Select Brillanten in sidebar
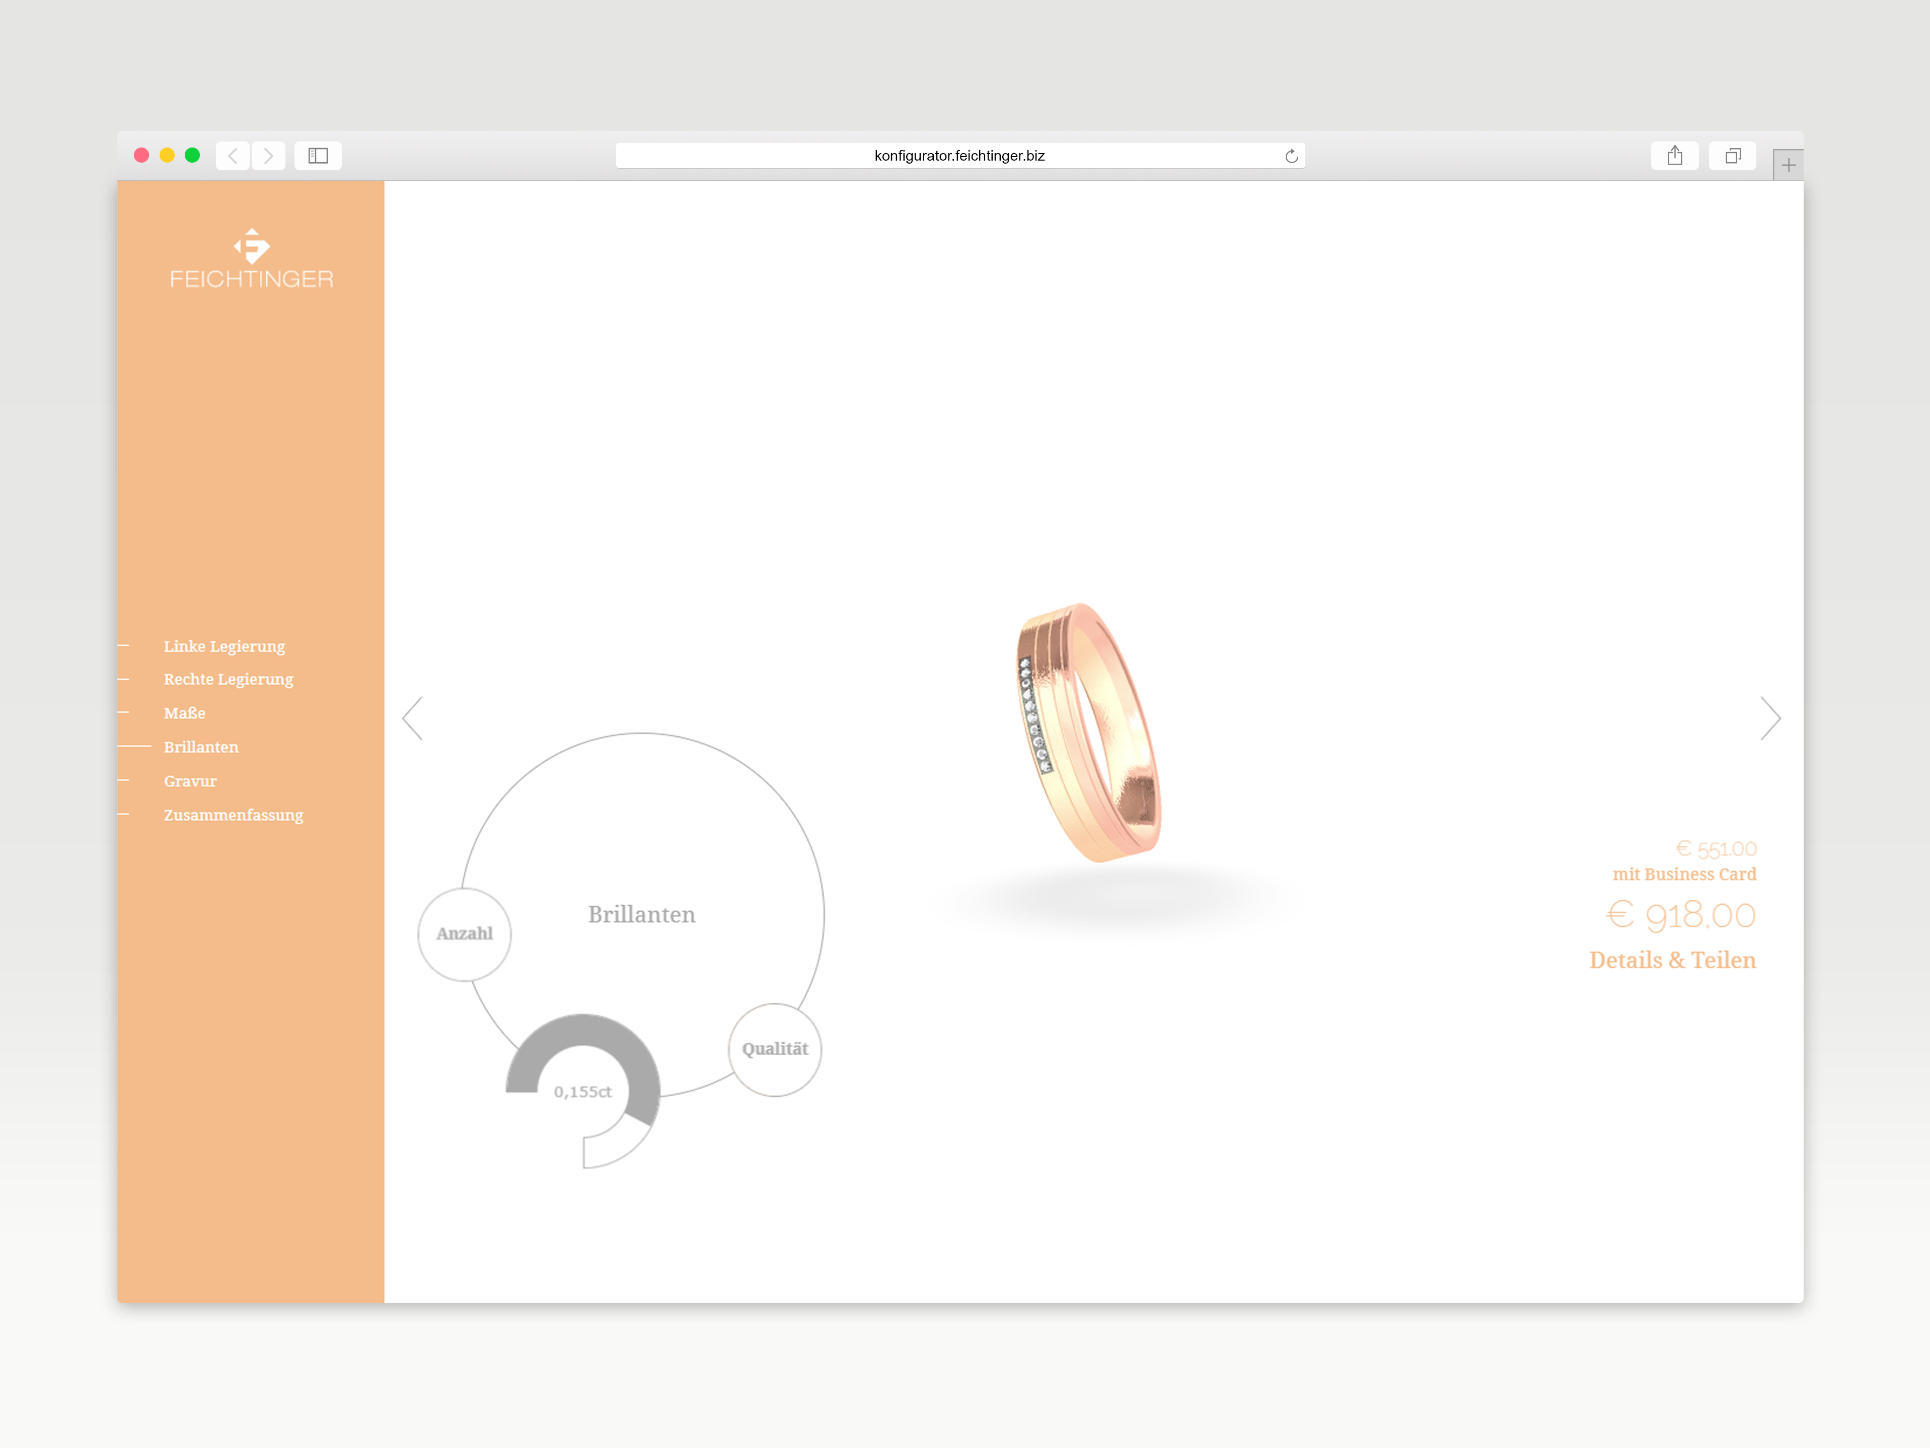This screenshot has height=1448, width=1930. pos(201,747)
